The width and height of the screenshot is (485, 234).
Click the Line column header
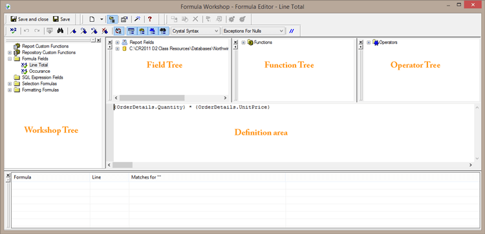tap(110, 177)
